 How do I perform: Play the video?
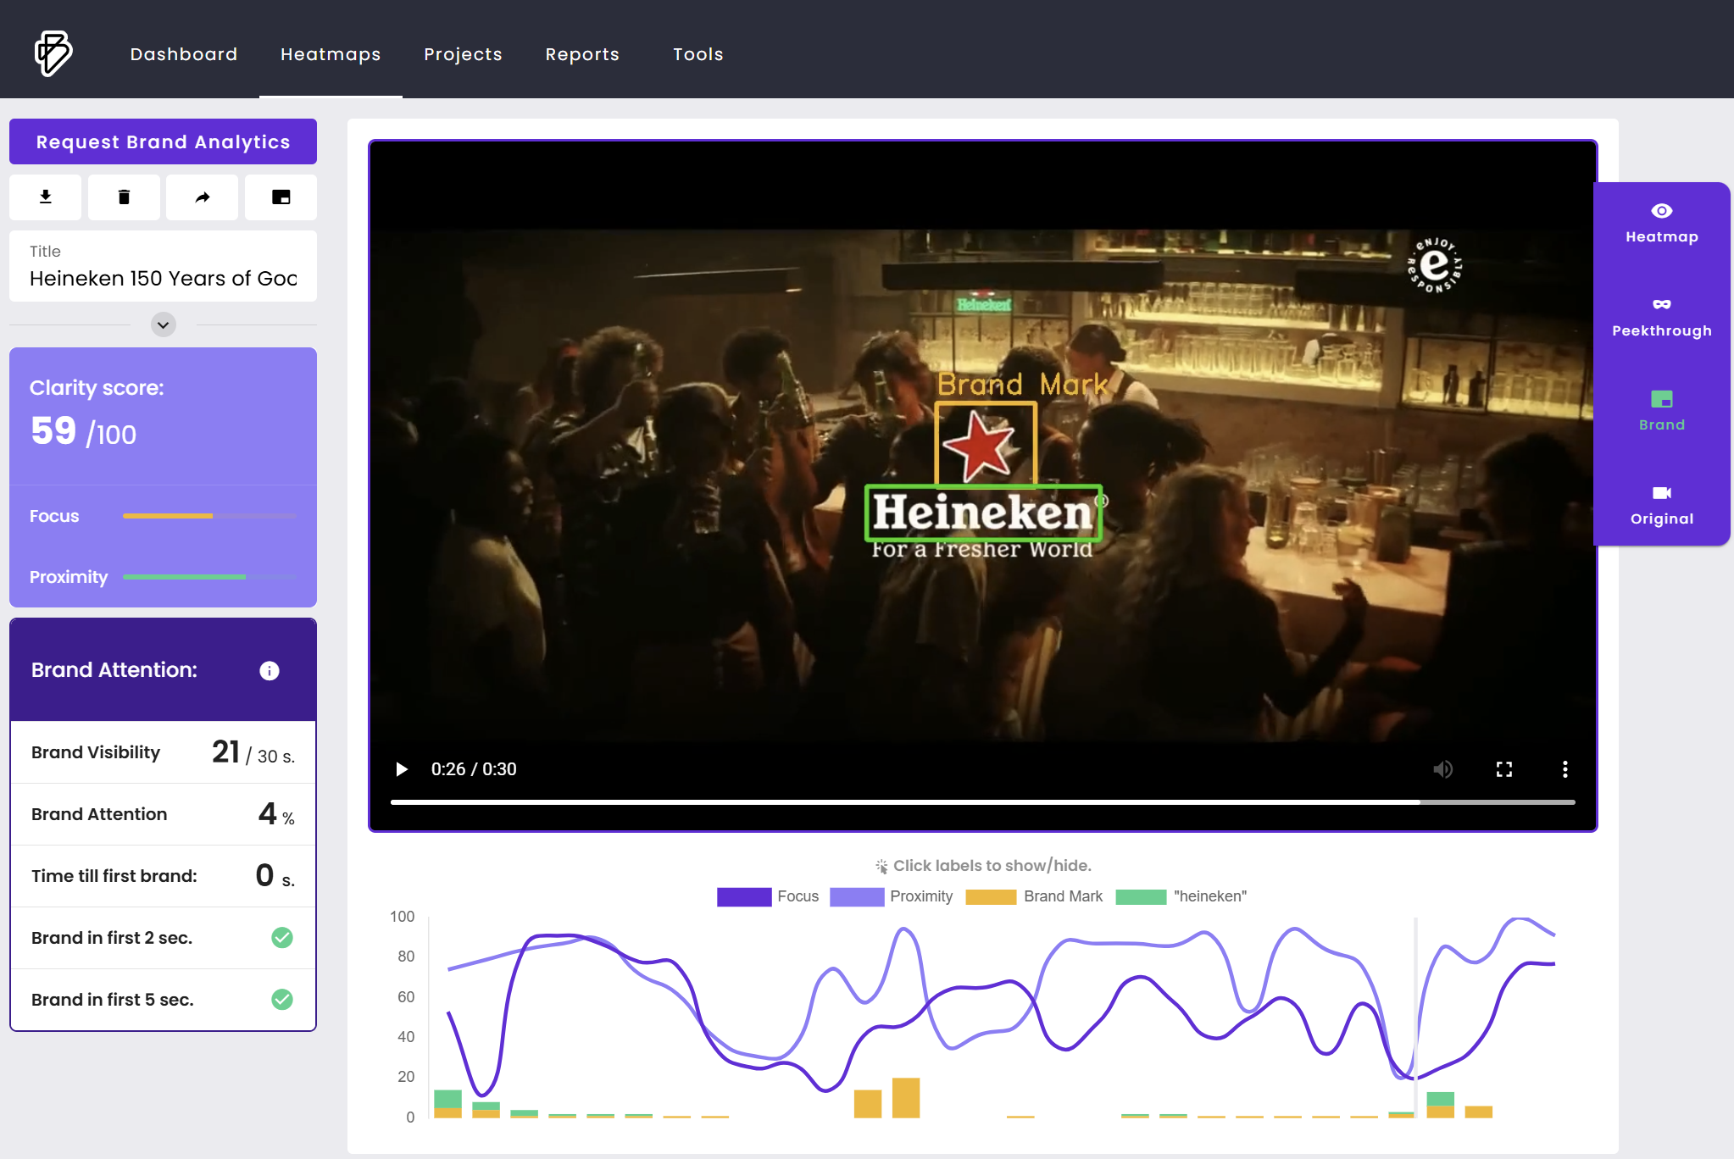(x=402, y=769)
